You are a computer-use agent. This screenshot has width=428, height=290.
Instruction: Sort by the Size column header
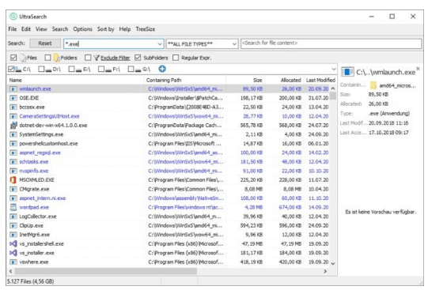tap(245, 80)
